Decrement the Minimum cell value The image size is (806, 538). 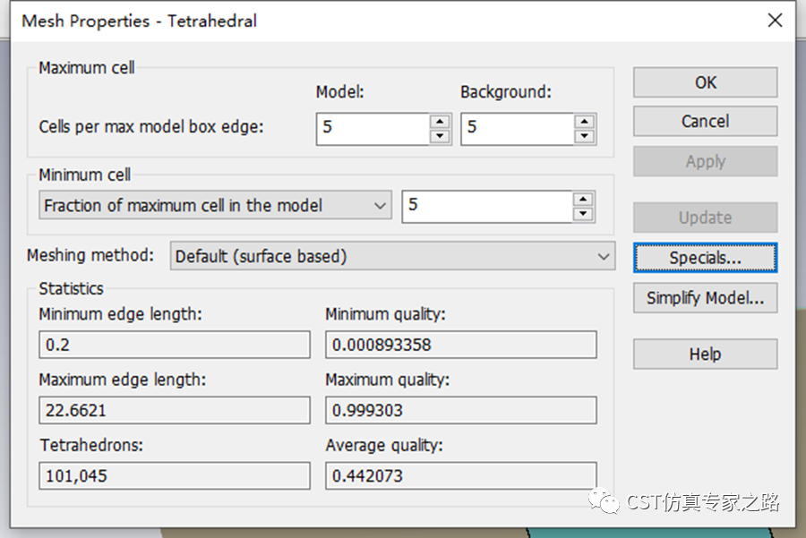point(585,213)
